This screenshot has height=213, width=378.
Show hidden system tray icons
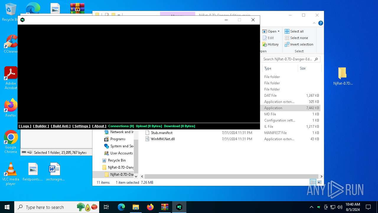[x=311, y=207]
